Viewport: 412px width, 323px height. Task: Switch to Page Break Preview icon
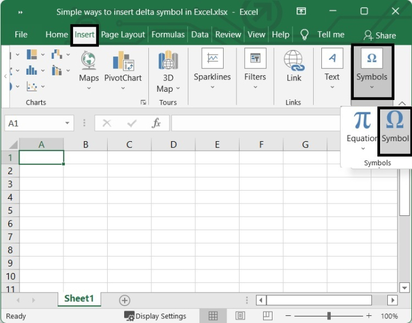point(267,316)
